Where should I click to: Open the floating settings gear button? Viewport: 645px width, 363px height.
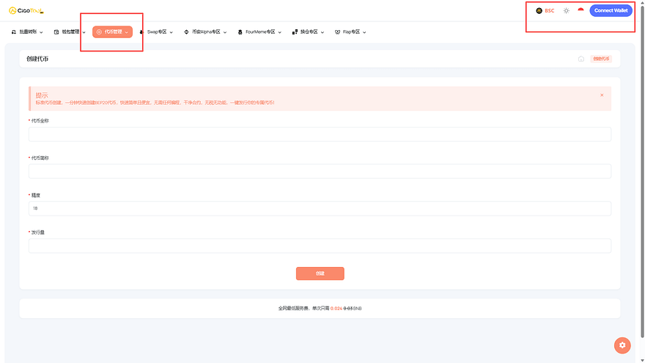click(x=622, y=345)
